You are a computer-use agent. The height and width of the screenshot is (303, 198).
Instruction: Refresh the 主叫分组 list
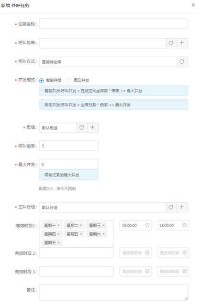click(171, 207)
